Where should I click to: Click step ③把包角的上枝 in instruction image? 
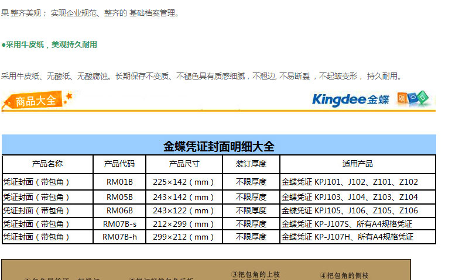coord(256,274)
